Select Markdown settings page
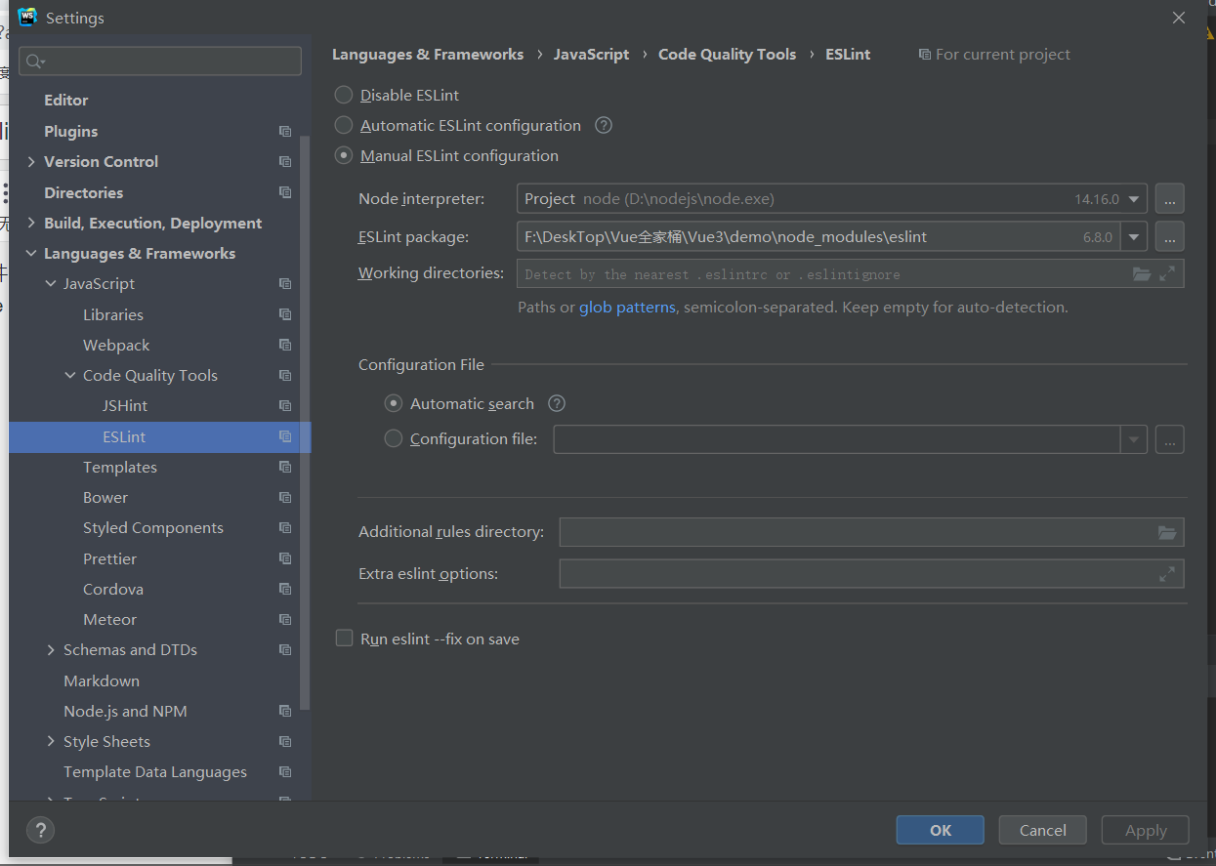Viewport: 1216px width, 866px height. point(102,680)
